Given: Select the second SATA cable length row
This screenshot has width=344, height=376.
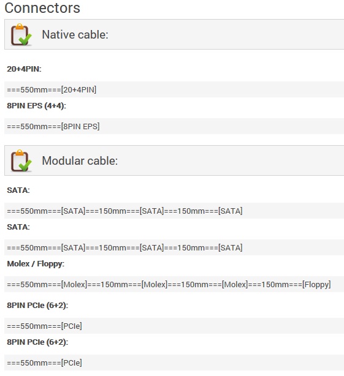Looking at the screenshot, I should click(x=174, y=247).
